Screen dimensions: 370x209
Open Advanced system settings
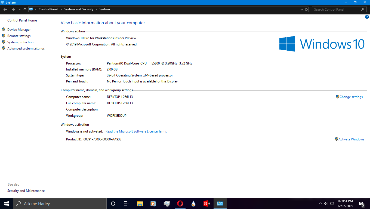(x=26, y=48)
